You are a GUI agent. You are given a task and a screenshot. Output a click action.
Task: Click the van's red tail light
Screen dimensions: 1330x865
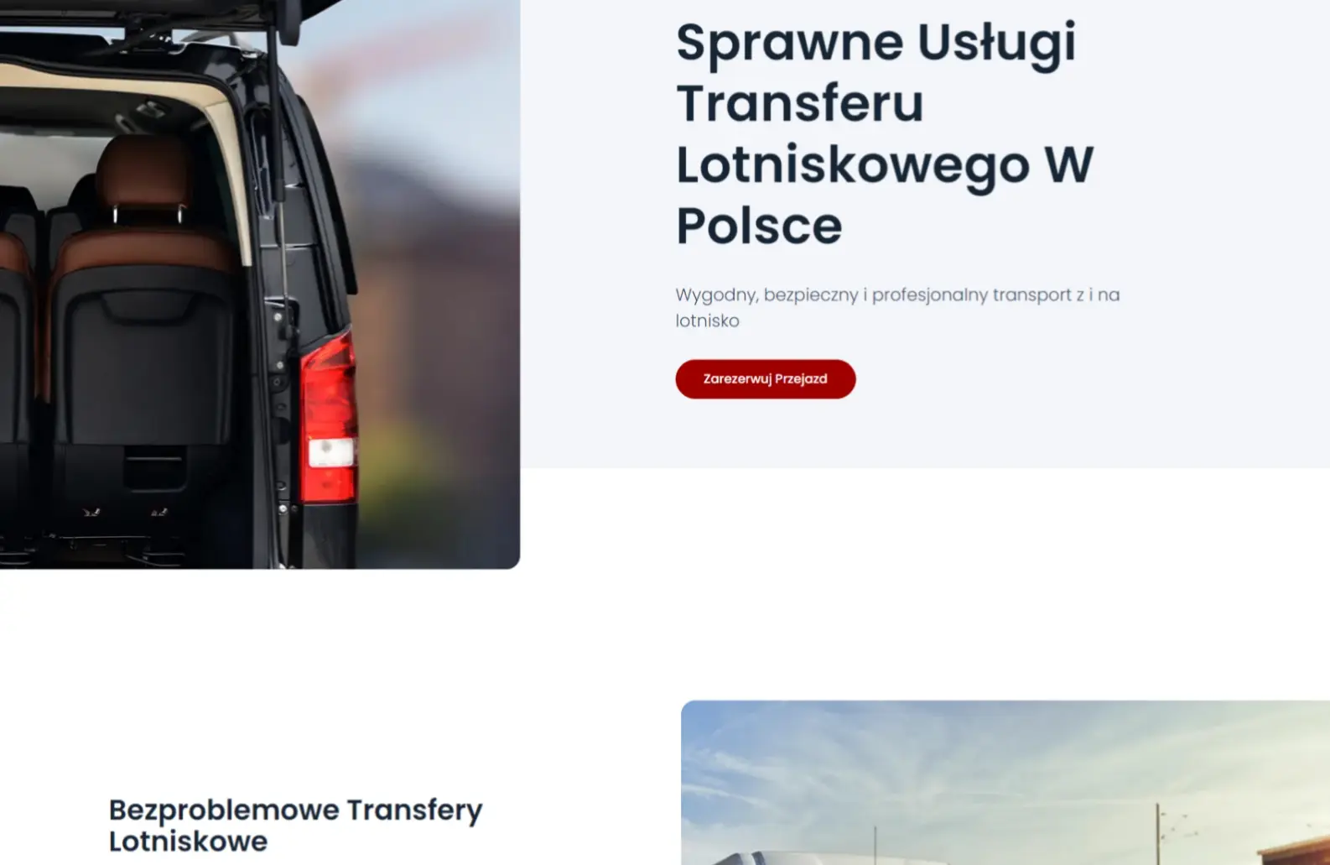pyautogui.click(x=330, y=418)
